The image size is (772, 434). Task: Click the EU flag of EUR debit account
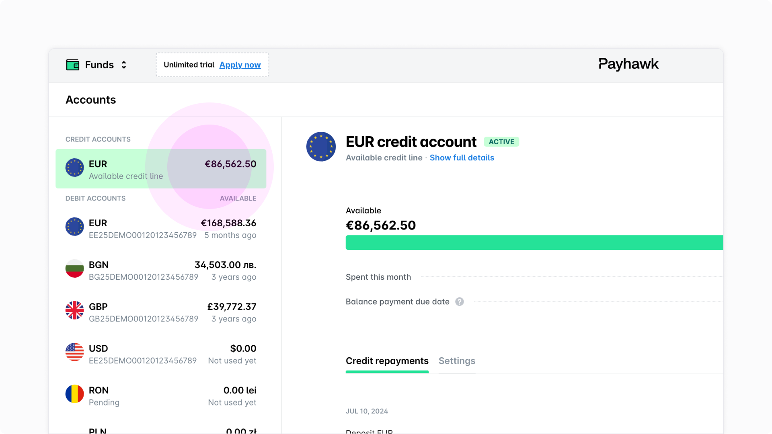tap(74, 227)
